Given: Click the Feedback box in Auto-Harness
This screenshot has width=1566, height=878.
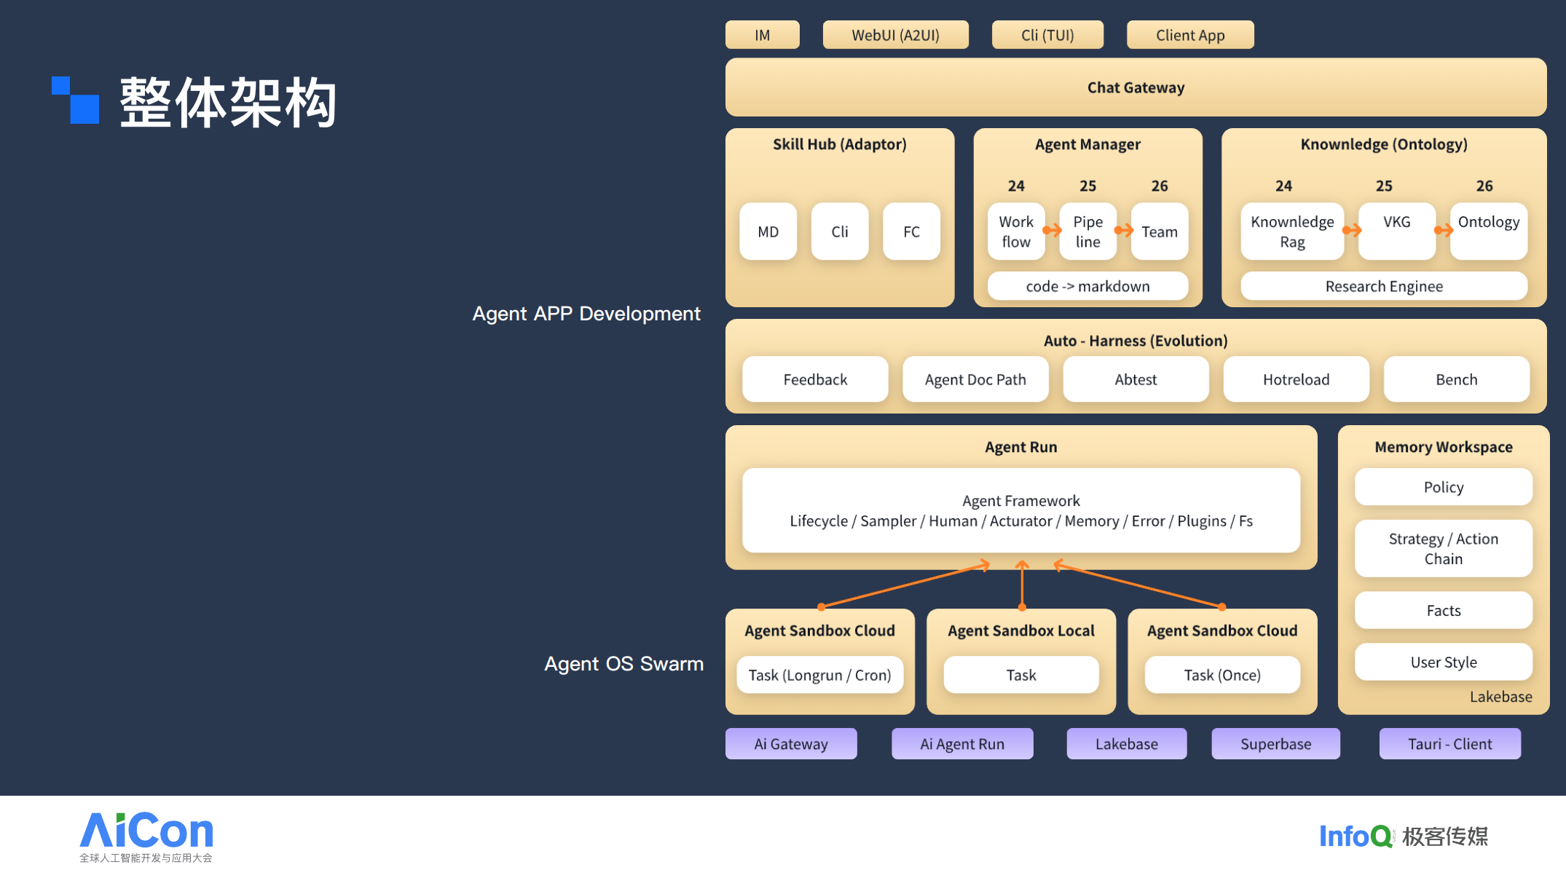Looking at the screenshot, I should point(815,379).
